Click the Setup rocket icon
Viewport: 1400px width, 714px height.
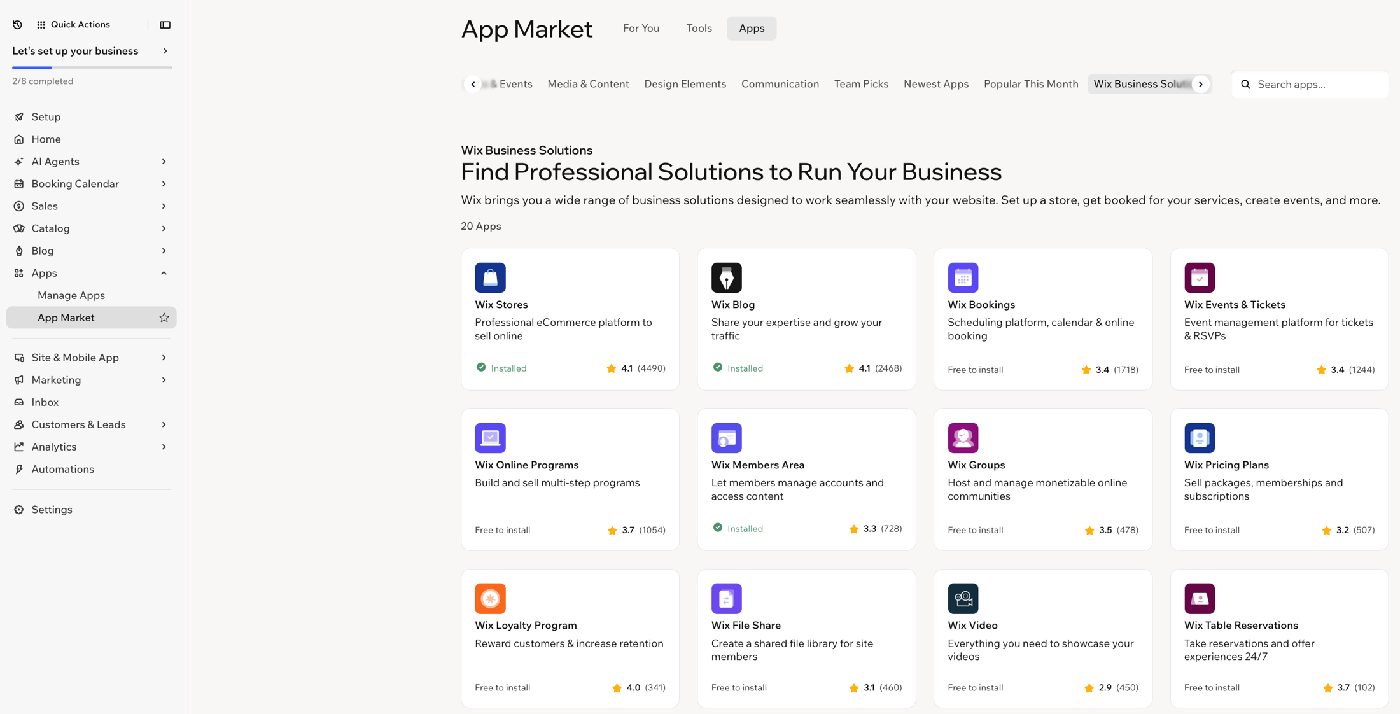click(x=19, y=117)
